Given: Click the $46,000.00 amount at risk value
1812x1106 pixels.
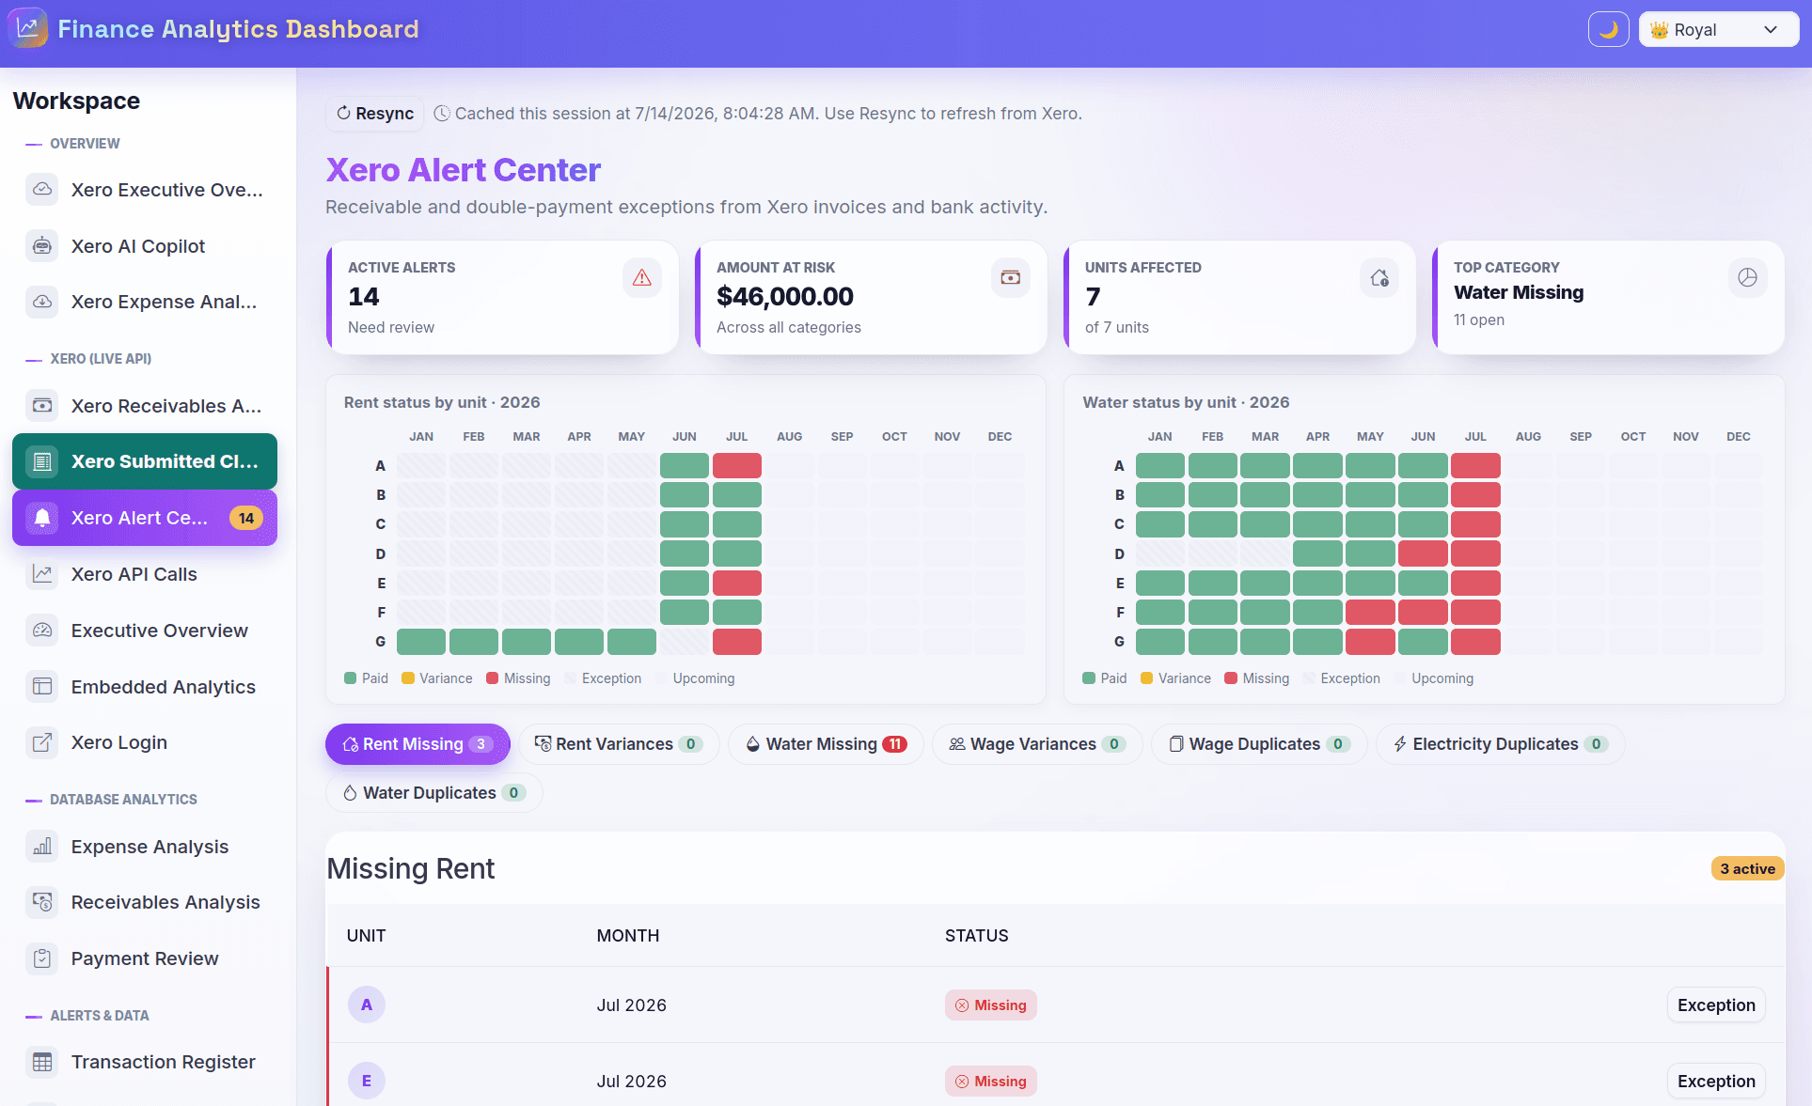Looking at the screenshot, I should click(x=785, y=297).
